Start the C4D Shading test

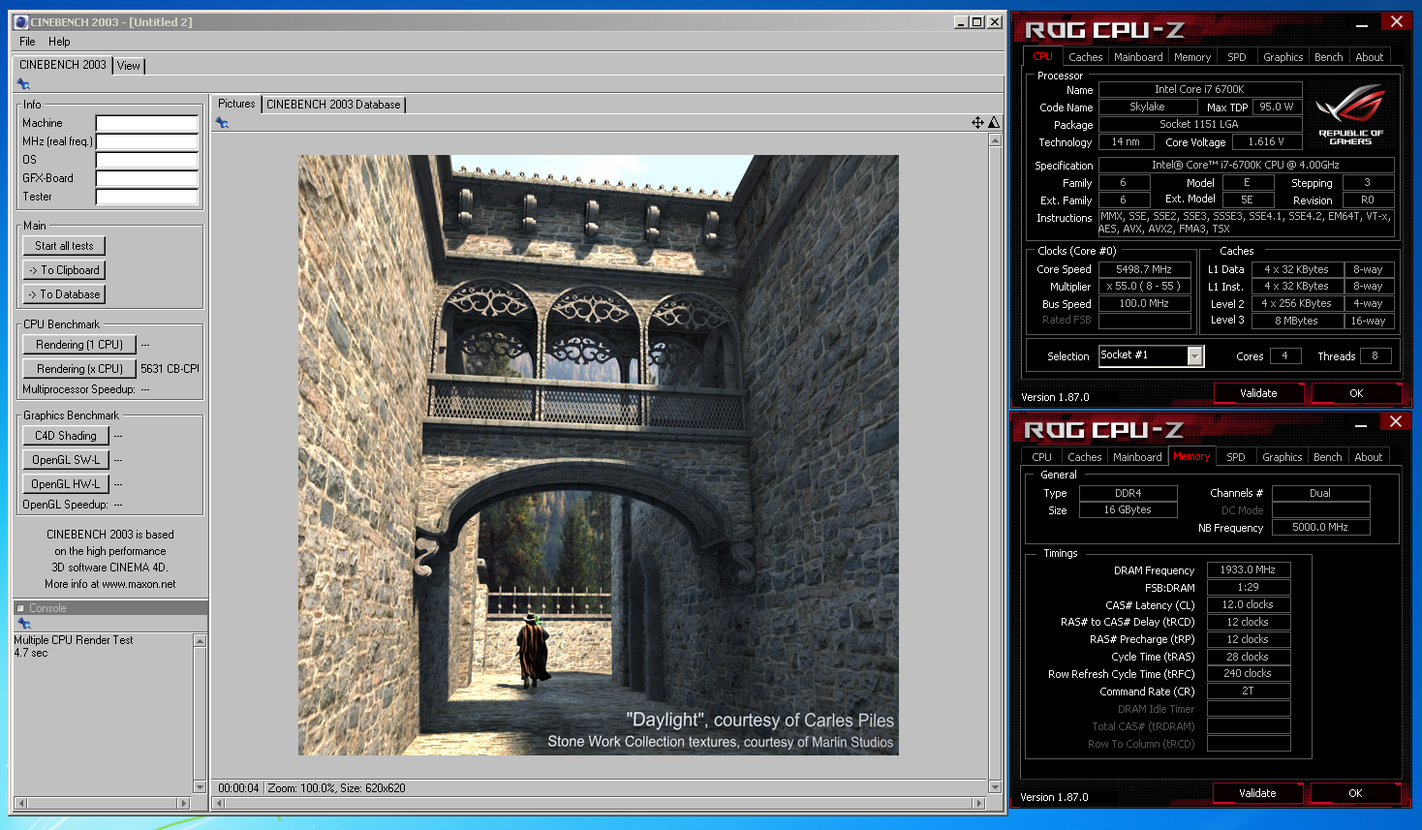(65, 436)
